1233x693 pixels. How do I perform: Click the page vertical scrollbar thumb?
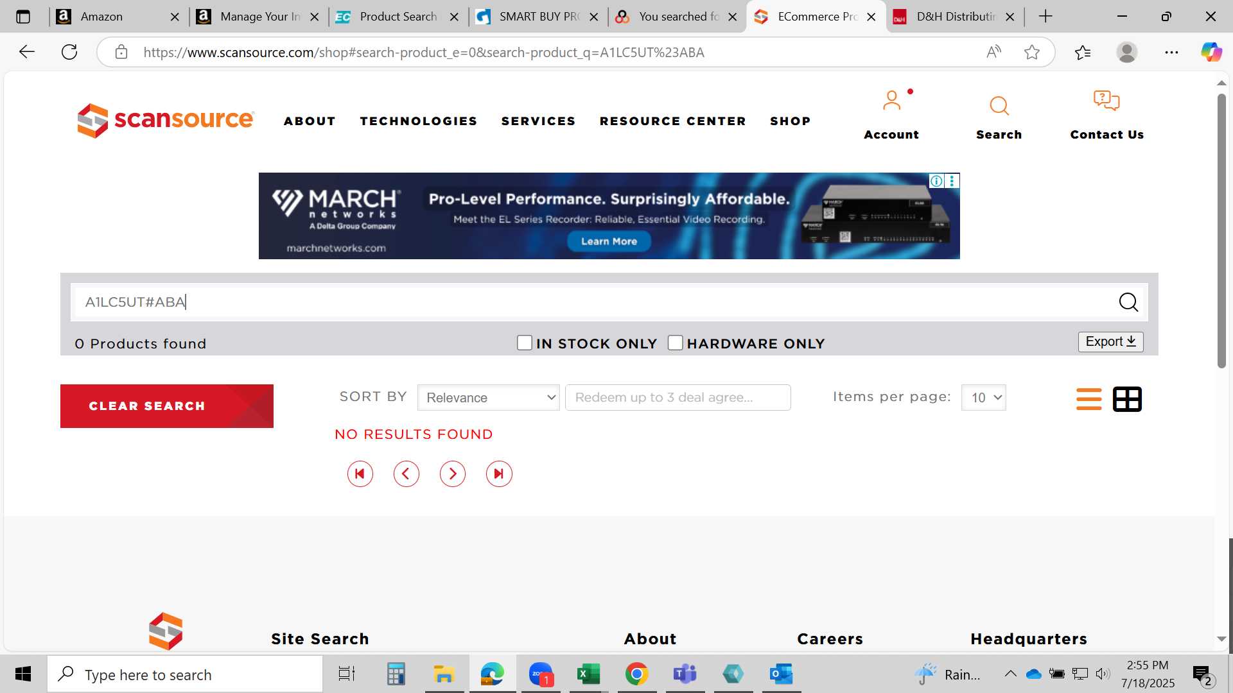[1221, 231]
